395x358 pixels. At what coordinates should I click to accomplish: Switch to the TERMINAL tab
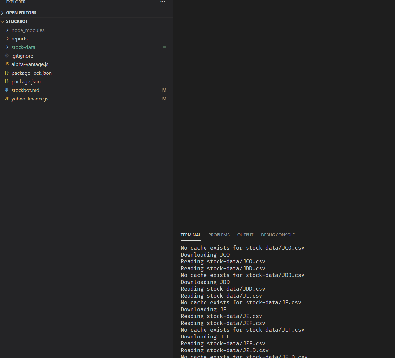click(x=190, y=235)
